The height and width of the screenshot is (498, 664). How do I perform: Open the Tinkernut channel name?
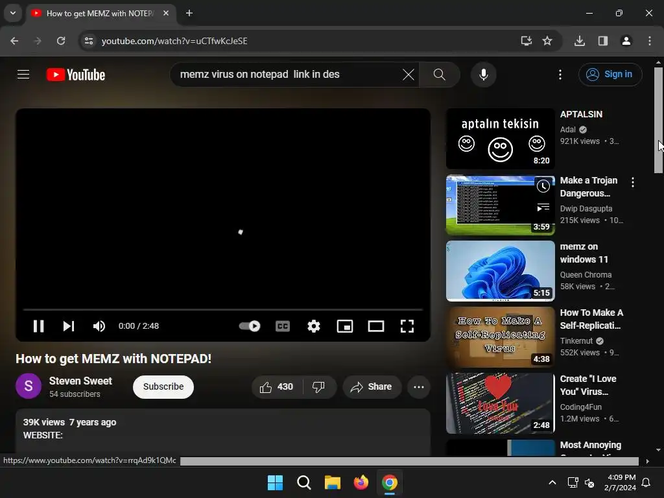[x=576, y=341]
